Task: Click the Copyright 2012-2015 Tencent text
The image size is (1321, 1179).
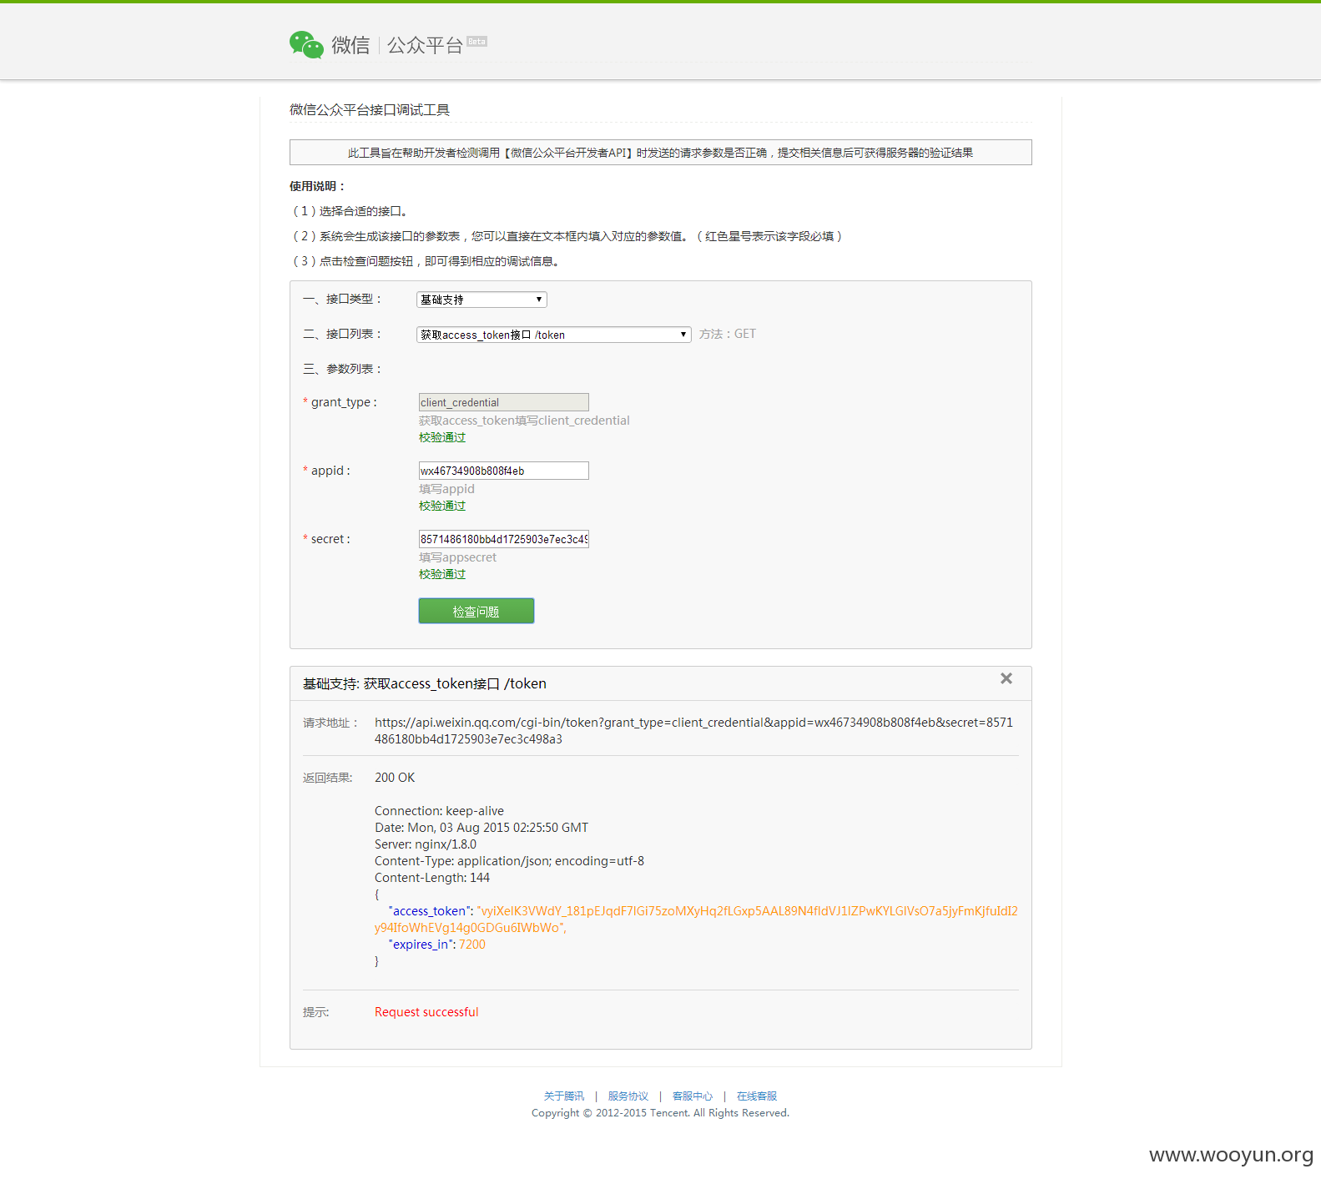Action: pos(660,1113)
